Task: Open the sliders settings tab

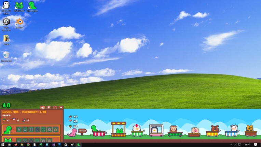Action: point(55,107)
